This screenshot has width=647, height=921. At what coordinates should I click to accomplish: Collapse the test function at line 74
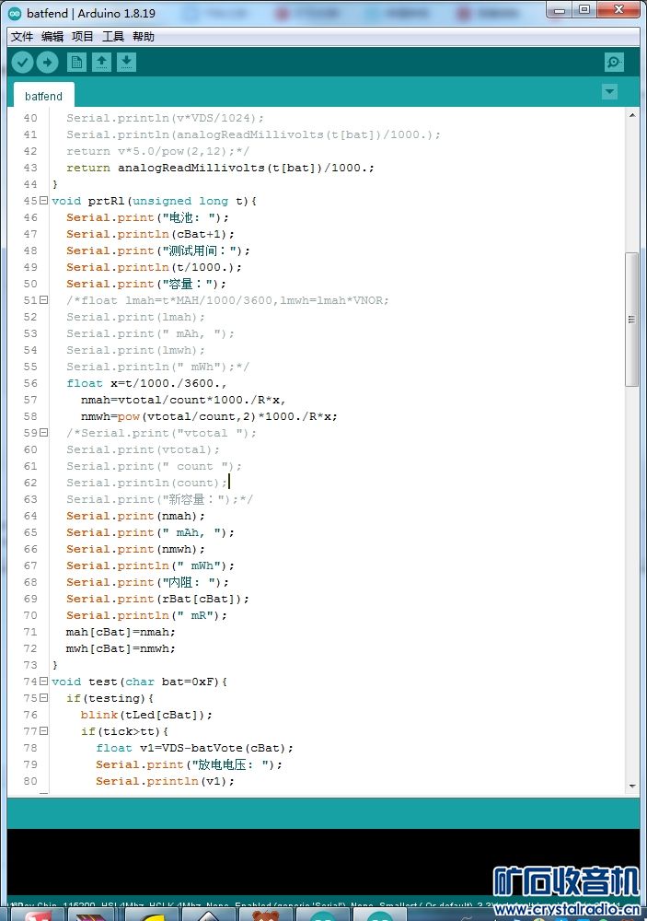(x=43, y=682)
